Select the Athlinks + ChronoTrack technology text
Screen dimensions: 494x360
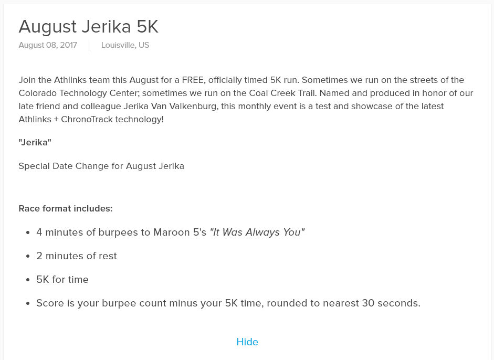[91, 119]
